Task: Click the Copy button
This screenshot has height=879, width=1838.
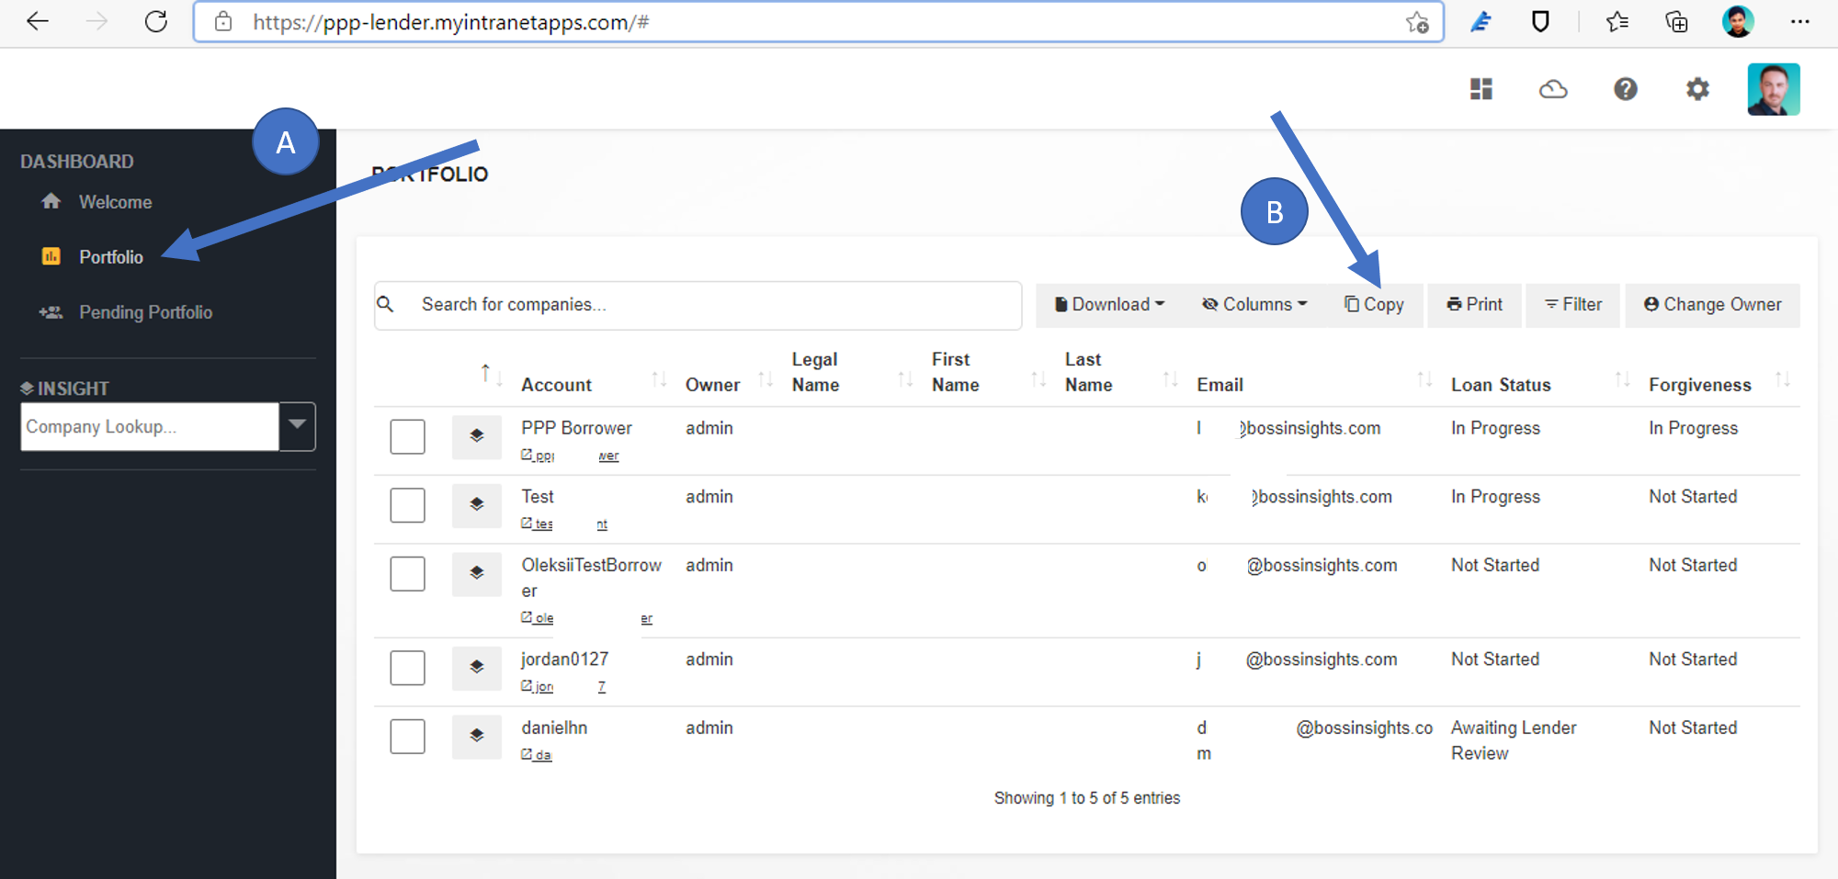Action: (x=1374, y=305)
